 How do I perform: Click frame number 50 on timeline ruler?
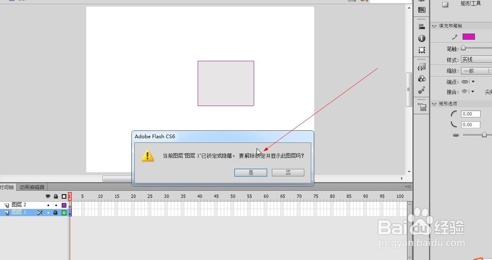233,196
